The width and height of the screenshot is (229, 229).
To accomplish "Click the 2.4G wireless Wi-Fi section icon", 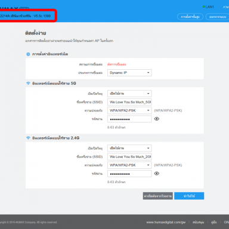I will tap(28, 138).
